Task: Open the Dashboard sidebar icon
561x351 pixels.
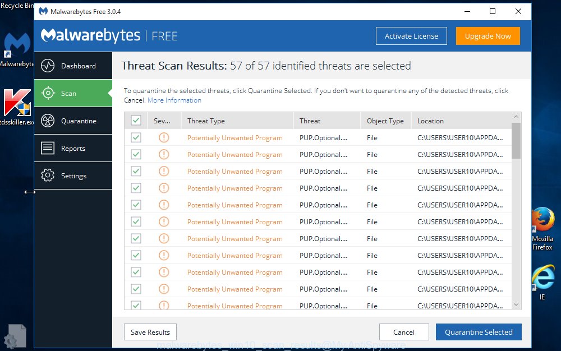Action: pos(48,66)
